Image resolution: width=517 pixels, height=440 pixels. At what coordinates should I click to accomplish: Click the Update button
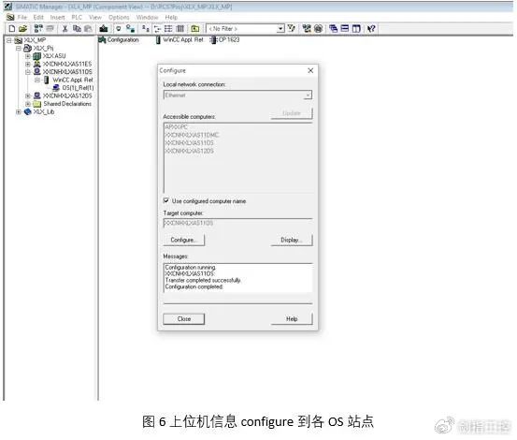point(292,113)
